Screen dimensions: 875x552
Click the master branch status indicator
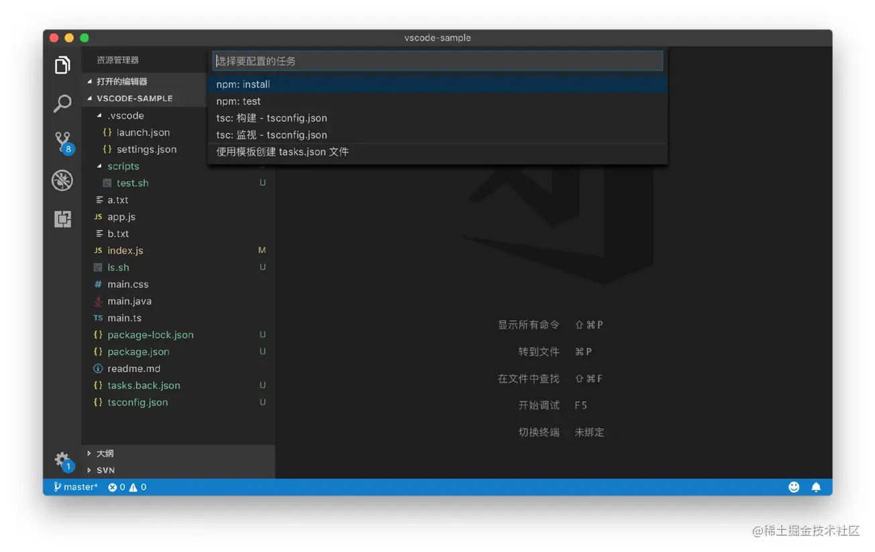click(76, 487)
